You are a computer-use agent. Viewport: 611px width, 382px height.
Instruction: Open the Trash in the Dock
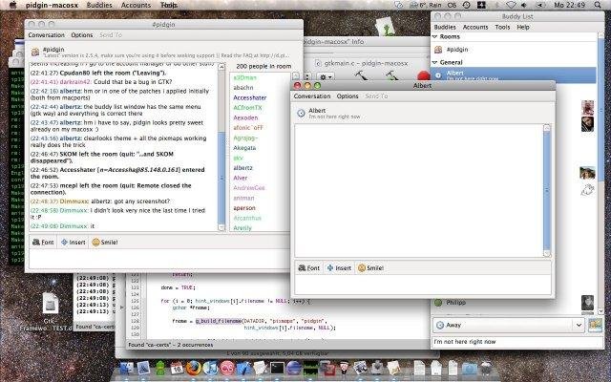point(486,368)
